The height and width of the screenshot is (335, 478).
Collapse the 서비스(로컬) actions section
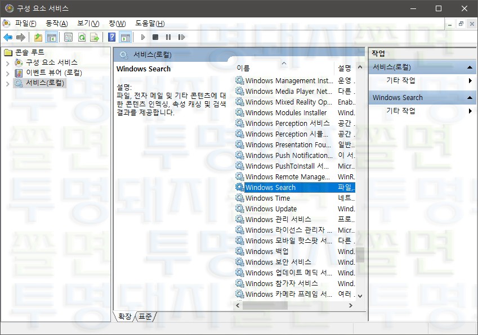[470, 67]
